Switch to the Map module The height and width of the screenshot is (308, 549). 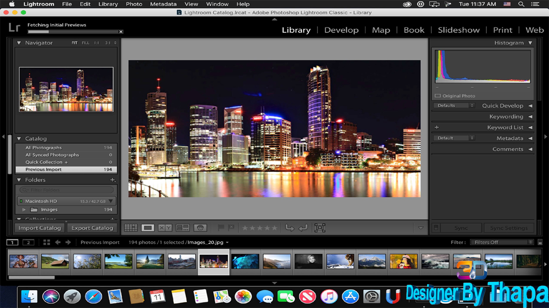(x=381, y=30)
